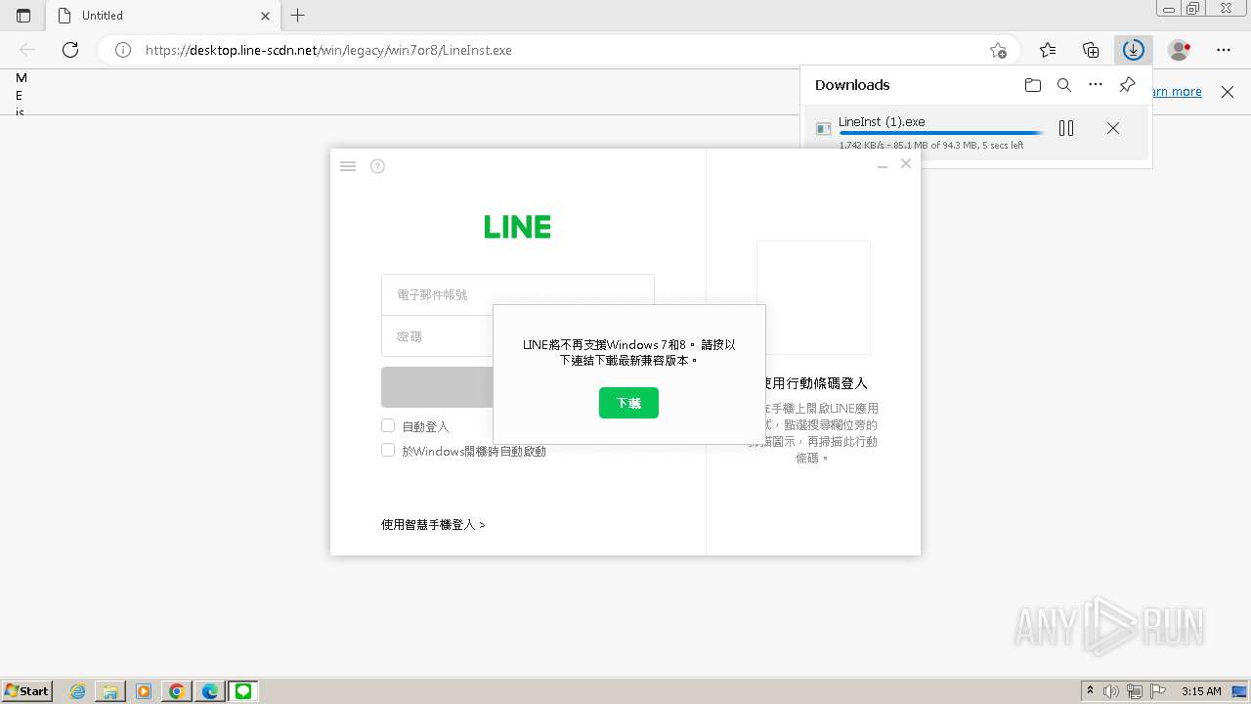Close the Untitled tab
Screen dimensions: 1251x704
(266, 16)
